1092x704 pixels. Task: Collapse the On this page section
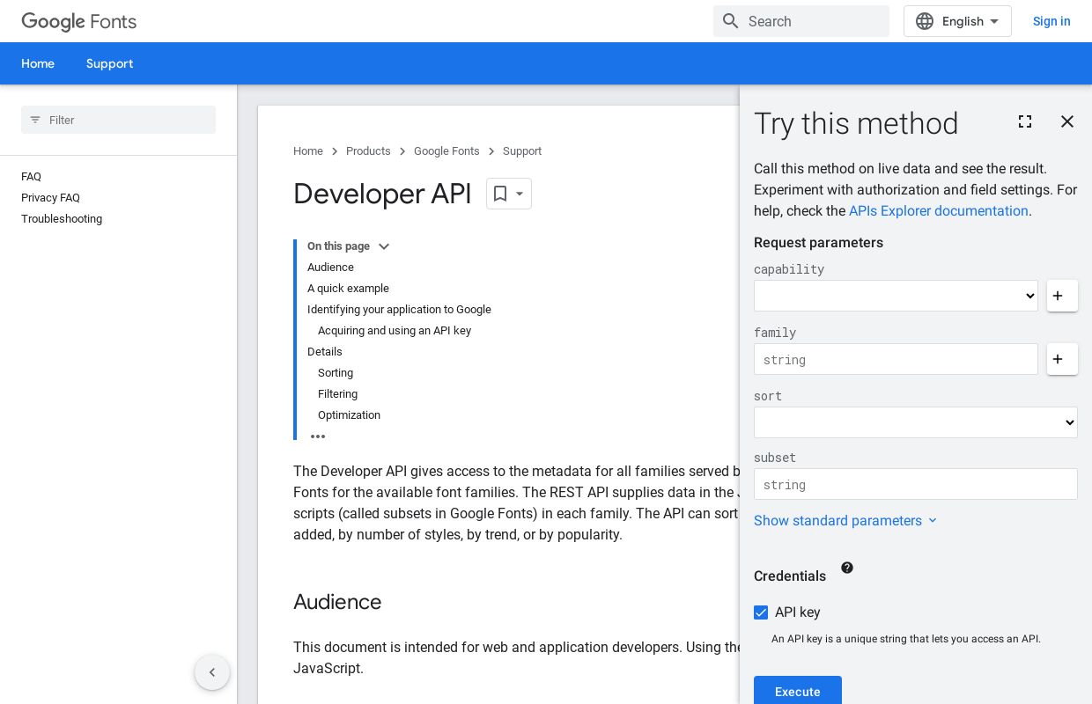tap(384, 246)
